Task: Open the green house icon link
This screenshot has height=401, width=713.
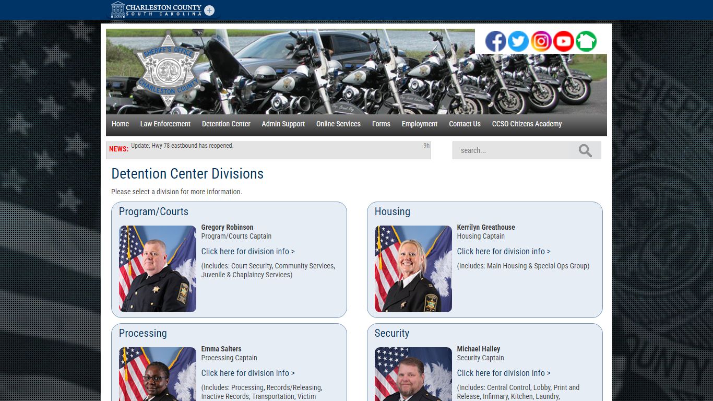Action: click(586, 41)
